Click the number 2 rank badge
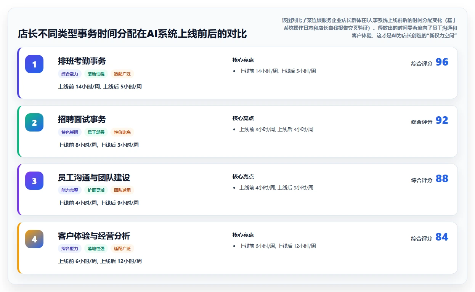The image size is (475, 292). tap(34, 122)
